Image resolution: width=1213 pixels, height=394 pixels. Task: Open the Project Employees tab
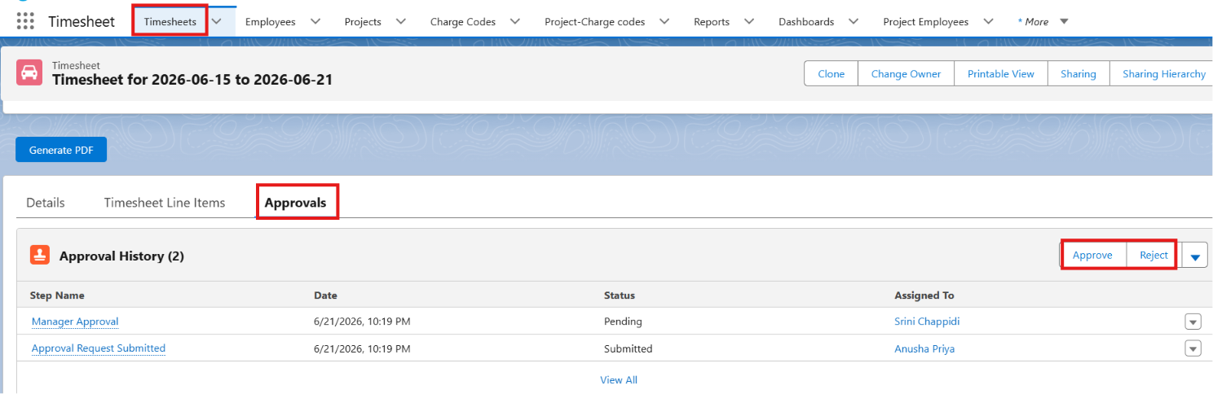[x=926, y=21]
